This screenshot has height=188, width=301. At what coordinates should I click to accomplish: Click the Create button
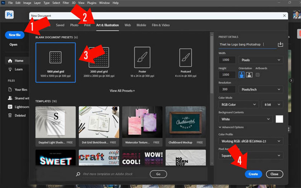point(253,174)
